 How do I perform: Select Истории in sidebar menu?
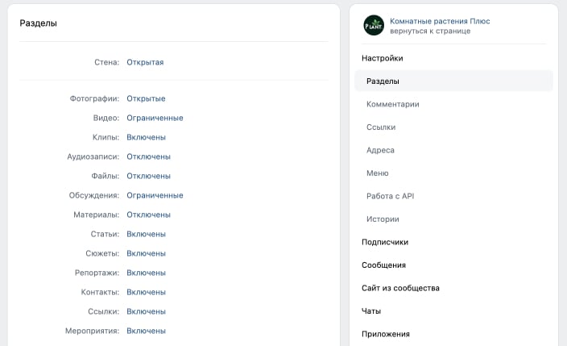pos(383,219)
